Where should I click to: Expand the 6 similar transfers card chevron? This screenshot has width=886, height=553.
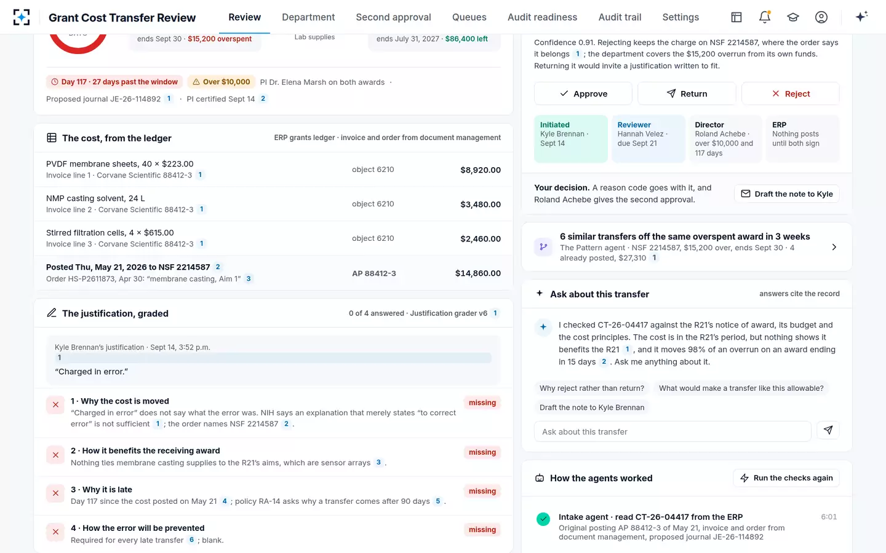point(834,247)
